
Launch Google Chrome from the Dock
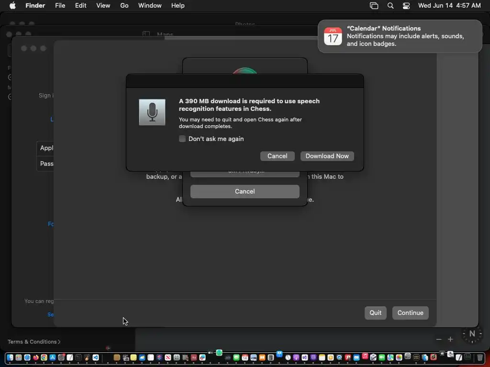coord(44,357)
